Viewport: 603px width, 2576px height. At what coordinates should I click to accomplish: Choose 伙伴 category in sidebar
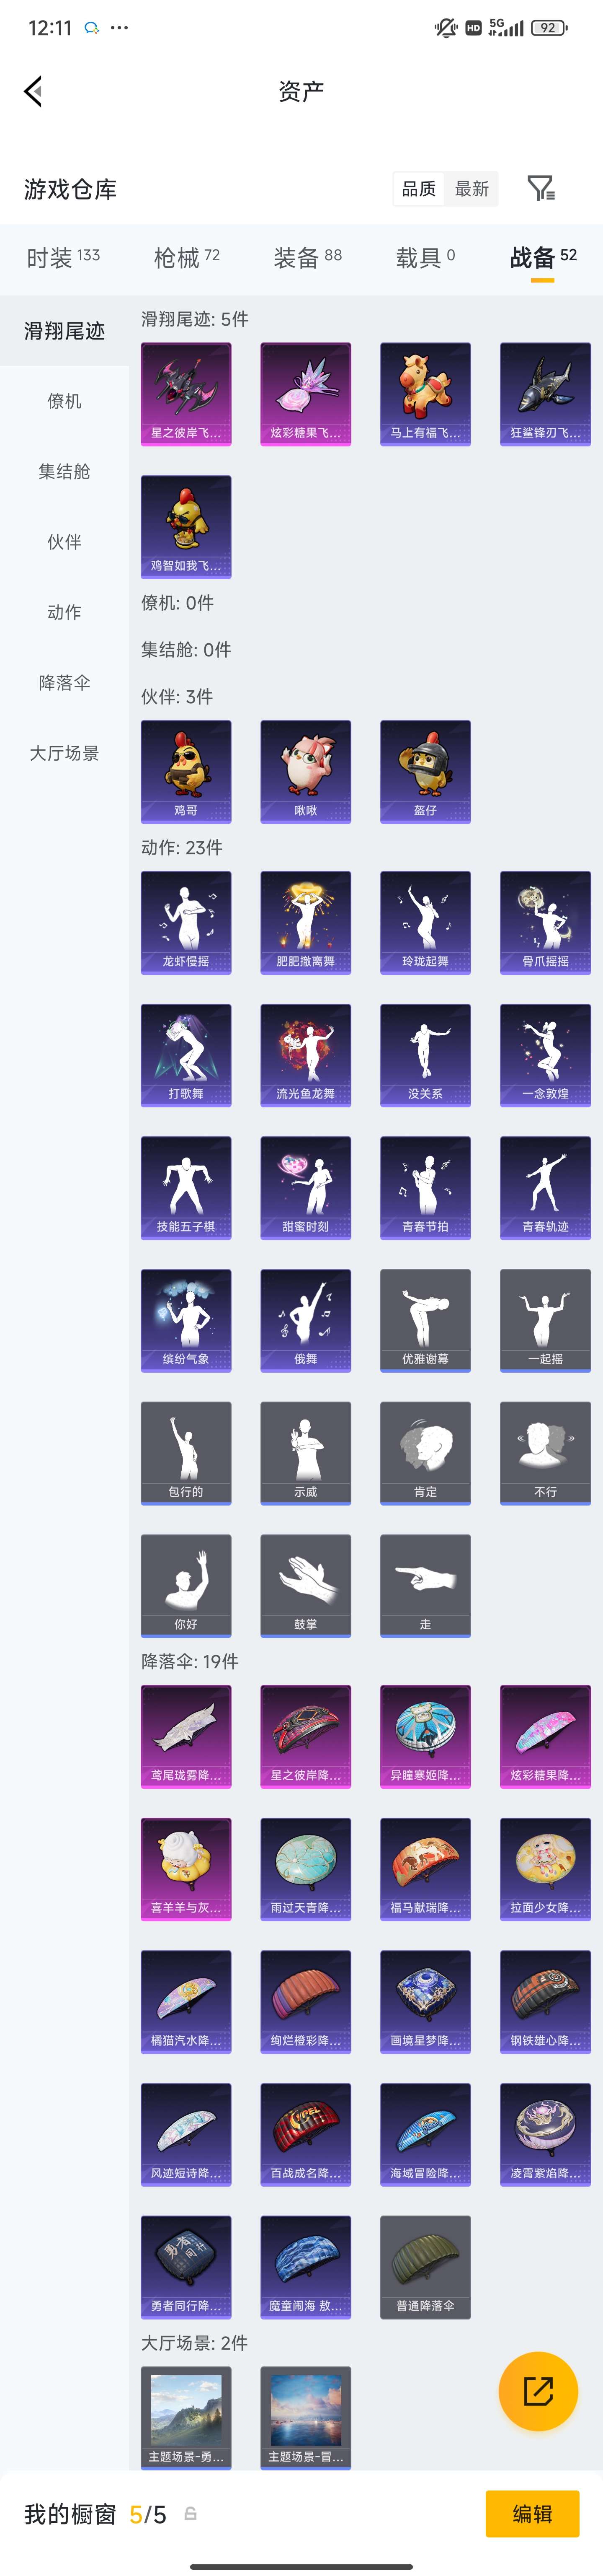point(65,542)
